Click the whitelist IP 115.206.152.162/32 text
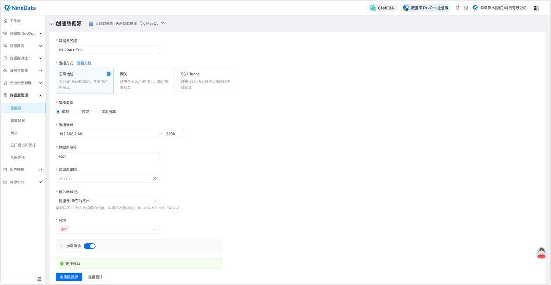The width and height of the screenshot is (551, 285). 161,208
